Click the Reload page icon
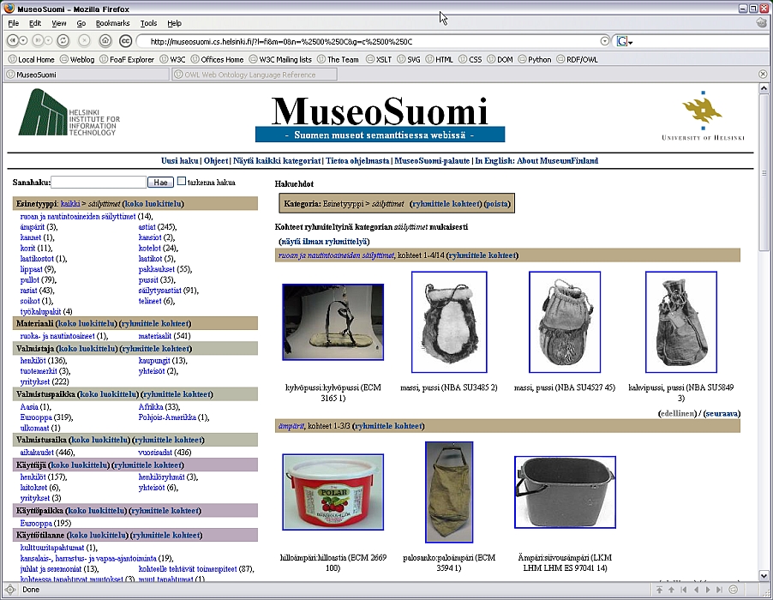 pos(63,40)
